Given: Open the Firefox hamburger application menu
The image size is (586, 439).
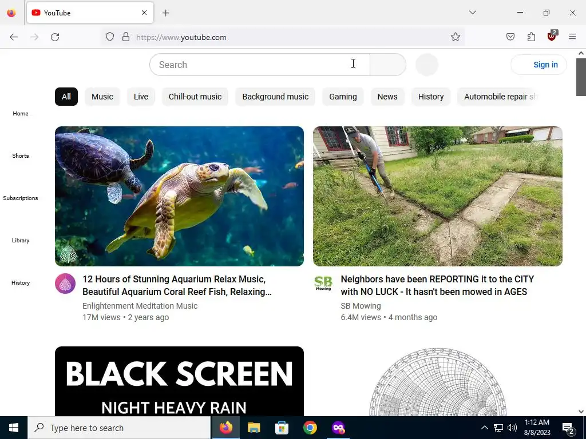Looking at the screenshot, I should click(x=572, y=37).
